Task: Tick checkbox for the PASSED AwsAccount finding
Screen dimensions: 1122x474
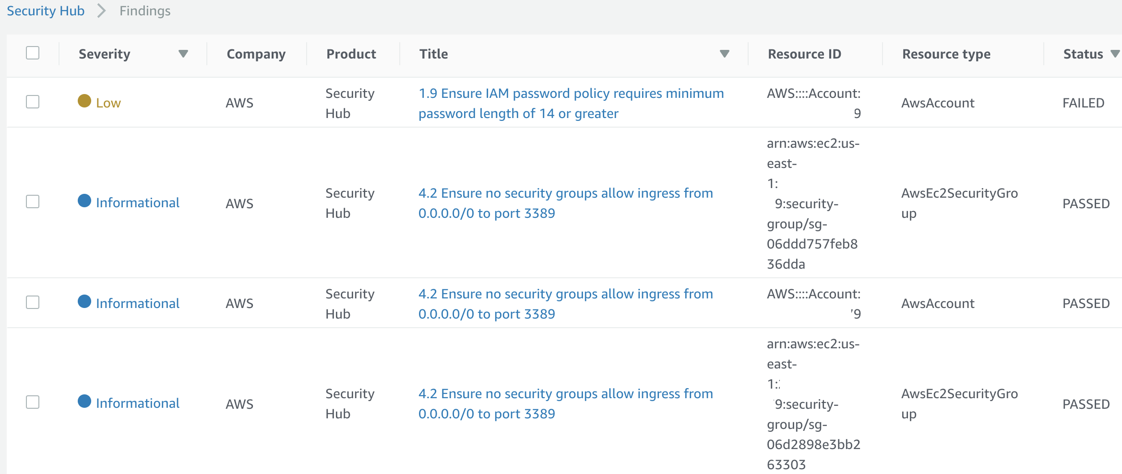Action: (33, 303)
